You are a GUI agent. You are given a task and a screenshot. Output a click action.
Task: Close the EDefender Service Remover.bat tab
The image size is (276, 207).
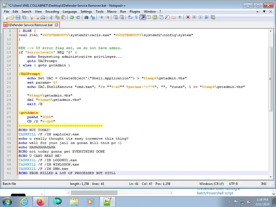tap(56, 25)
